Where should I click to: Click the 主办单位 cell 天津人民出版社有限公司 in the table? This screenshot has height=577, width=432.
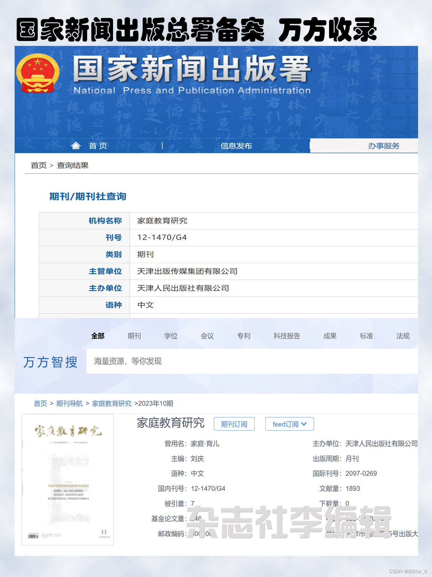tap(183, 288)
